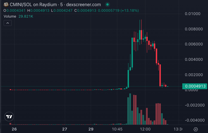
Task: Click the 0.006000 price axis label
Action: (194, 44)
